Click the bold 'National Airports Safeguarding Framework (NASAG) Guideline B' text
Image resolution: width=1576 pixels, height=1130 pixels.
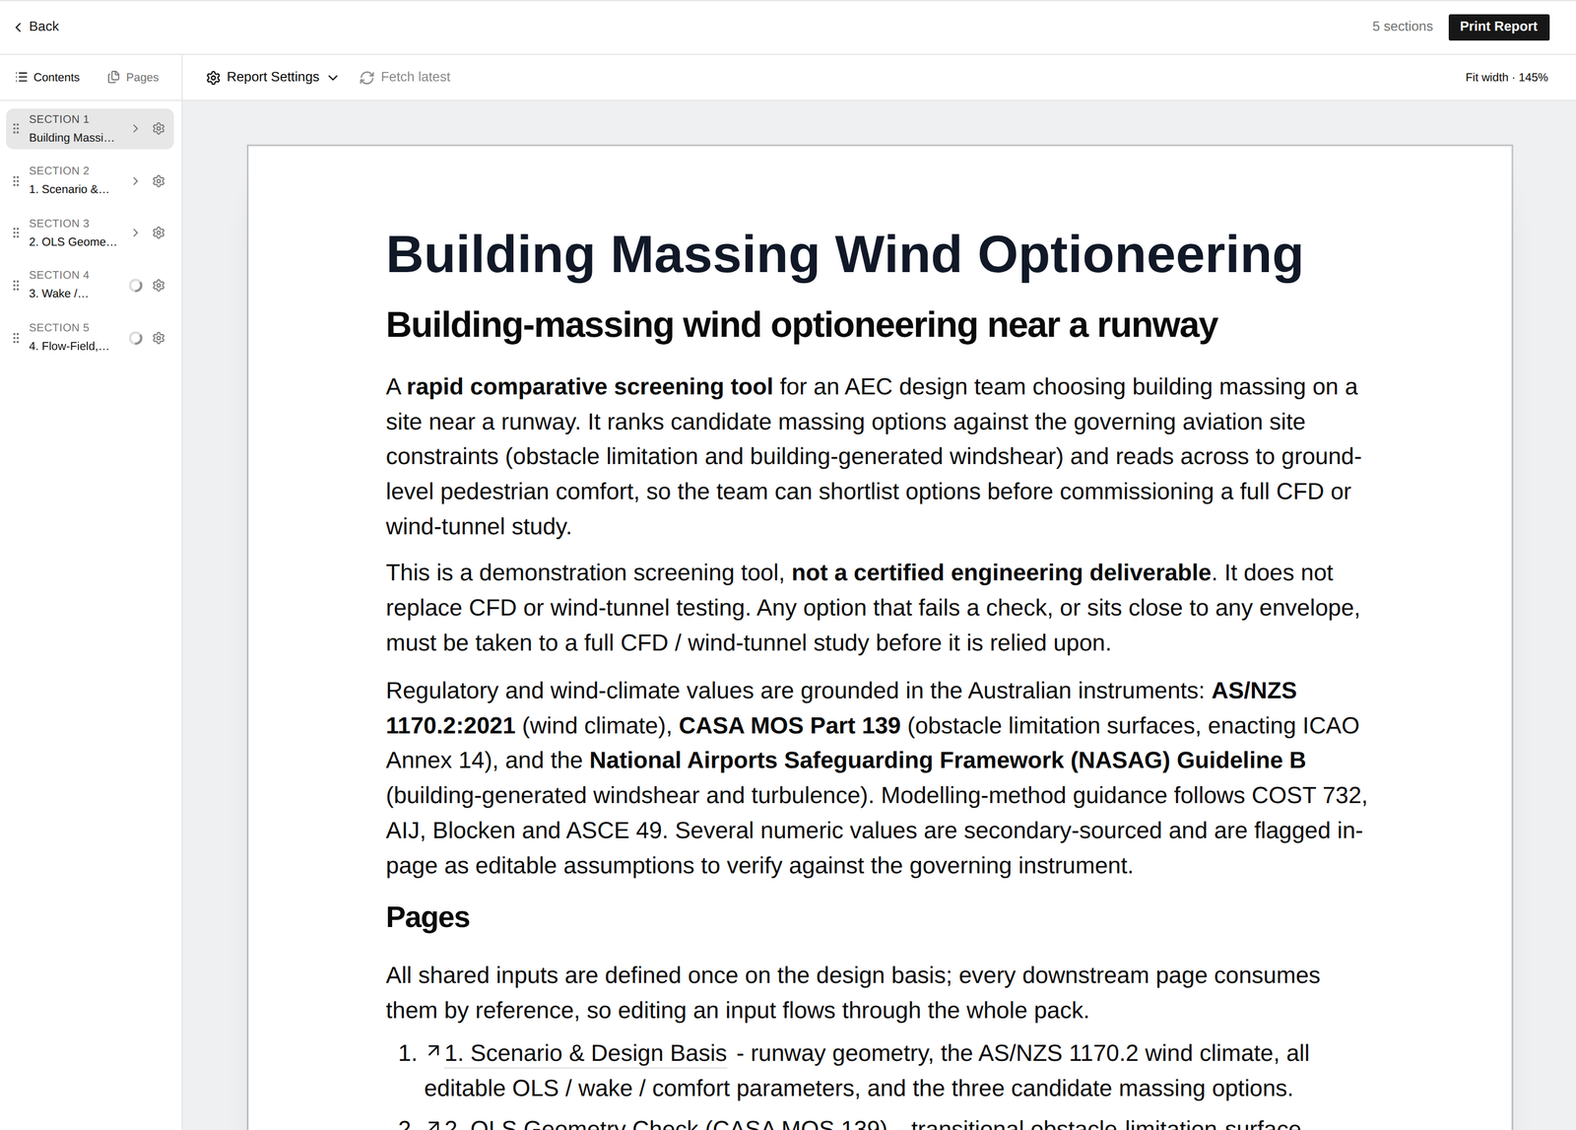click(x=948, y=761)
